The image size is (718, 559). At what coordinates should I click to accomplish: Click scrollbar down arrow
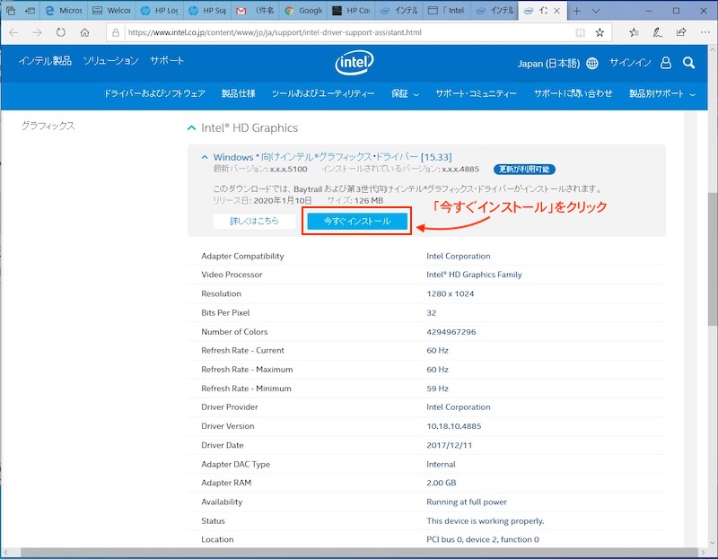714,543
